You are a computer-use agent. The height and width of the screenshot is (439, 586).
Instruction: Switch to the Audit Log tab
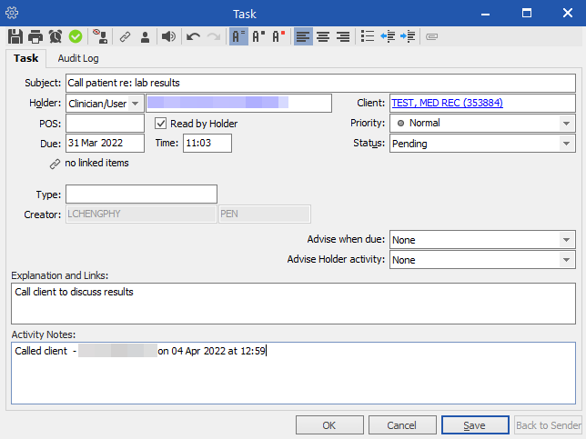coord(78,58)
